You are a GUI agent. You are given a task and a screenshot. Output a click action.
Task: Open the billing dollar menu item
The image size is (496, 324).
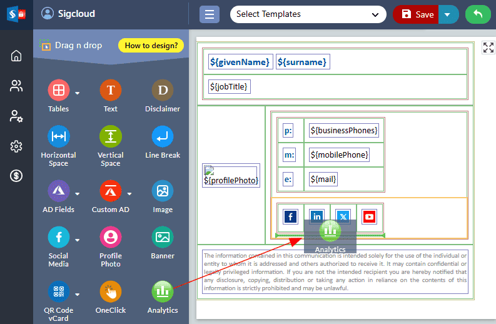tap(16, 176)
